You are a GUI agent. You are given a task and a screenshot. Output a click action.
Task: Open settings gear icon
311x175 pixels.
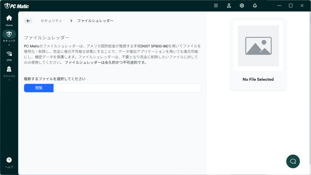point(242,5)
